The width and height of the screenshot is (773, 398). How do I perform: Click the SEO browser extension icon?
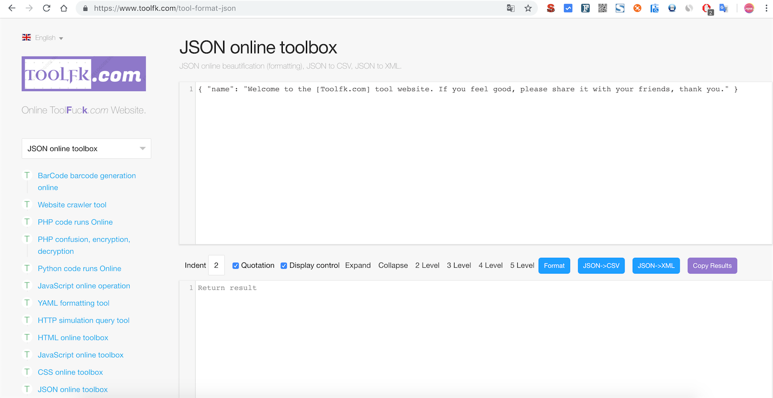[x=551, y=8]
